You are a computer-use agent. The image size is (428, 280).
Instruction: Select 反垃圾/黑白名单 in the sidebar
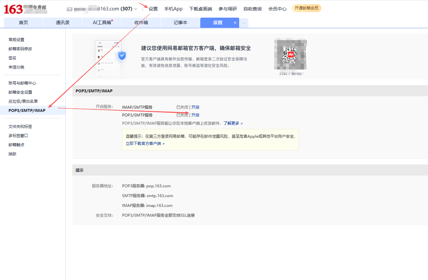pyautogui.click(x=23, y=101)
